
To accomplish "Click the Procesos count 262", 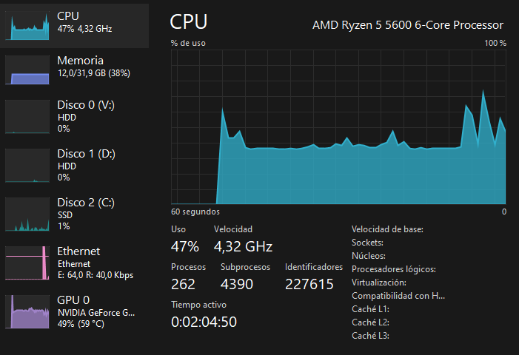I will coord(183,285).
